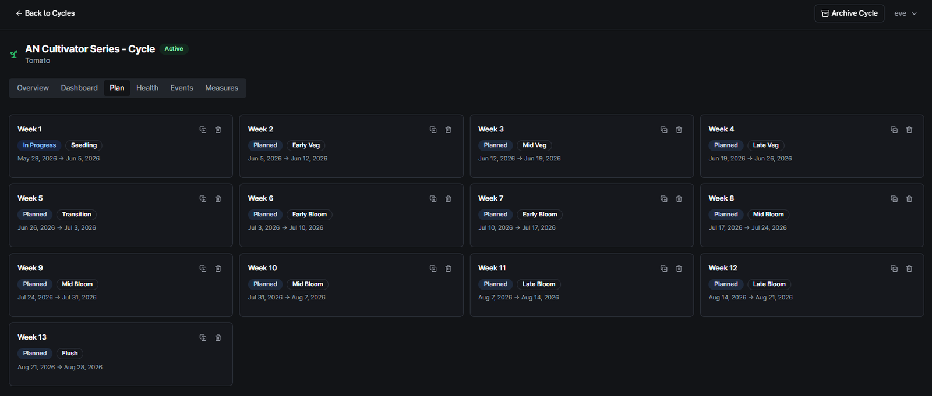Screen dimensions: 932x396
Task: Duplicate the Week 7 card
Action: point(663,199)
